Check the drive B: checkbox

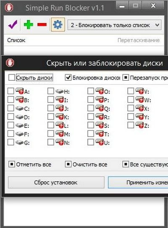(11, 100)
